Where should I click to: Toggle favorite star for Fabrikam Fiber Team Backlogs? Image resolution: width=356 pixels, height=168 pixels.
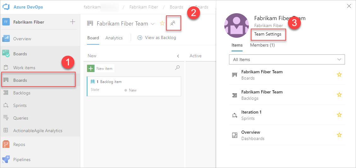coord(339,95)
